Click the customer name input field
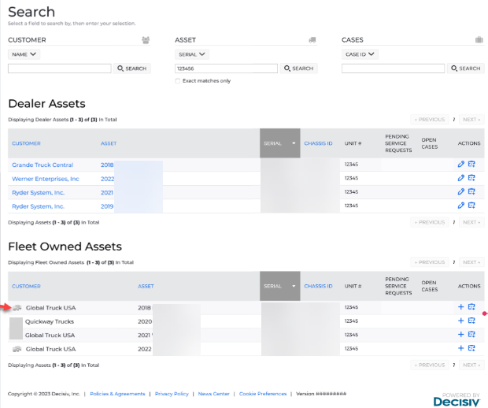488x408 pixels. pos(60,69)
